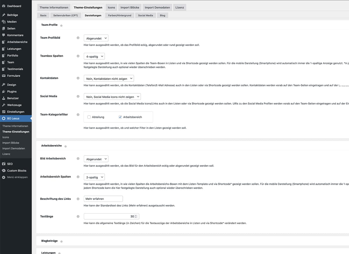The height and width of the screenshot is (254, 349).
Task: Click the Textlänge number stepper arrows
Action: pos(136,217)
